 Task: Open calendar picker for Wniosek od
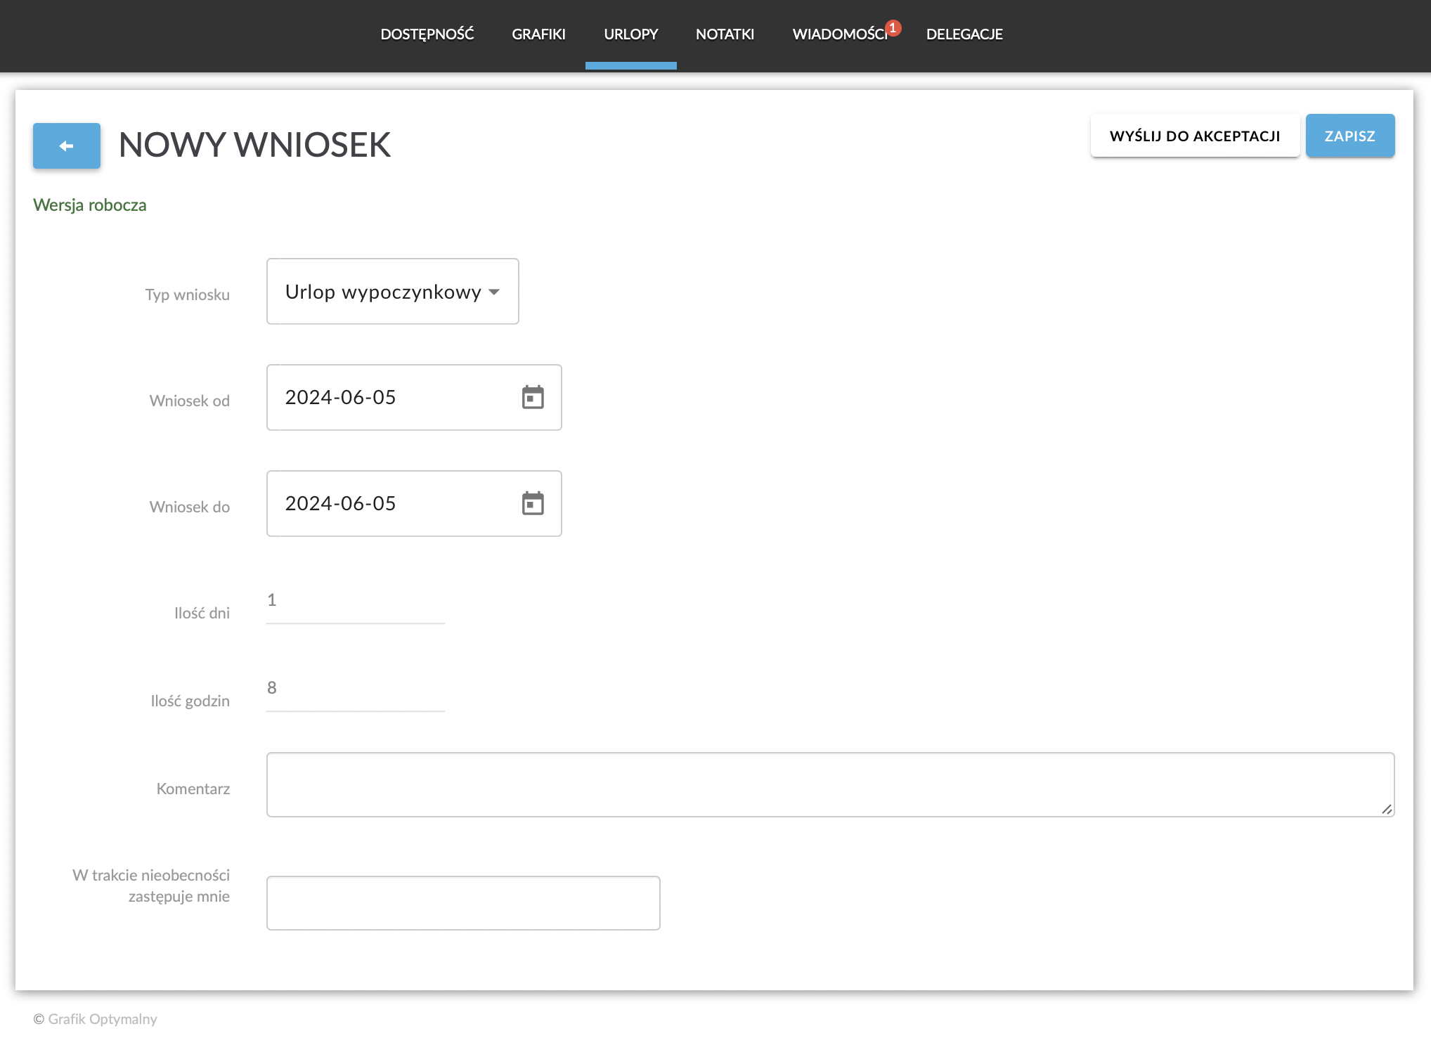[533, 397]
